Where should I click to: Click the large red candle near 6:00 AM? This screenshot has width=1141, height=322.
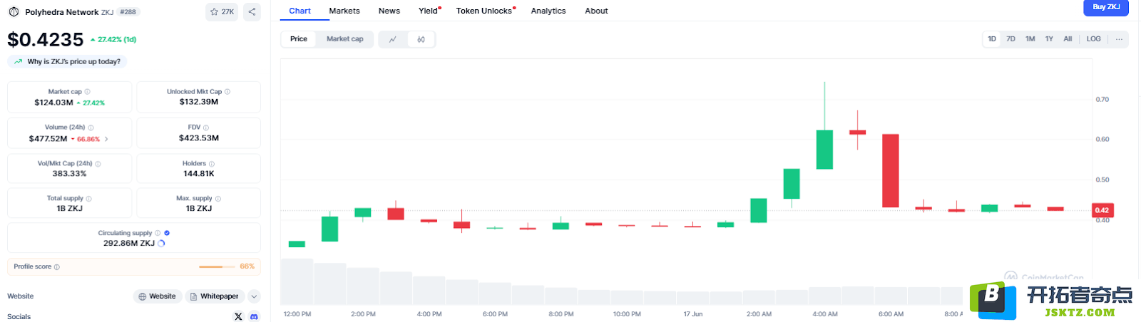pyautogui.click(x=890, y=171)
